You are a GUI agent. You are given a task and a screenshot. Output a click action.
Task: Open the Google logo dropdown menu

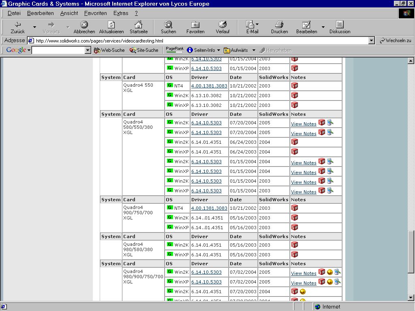pos(29,50)
